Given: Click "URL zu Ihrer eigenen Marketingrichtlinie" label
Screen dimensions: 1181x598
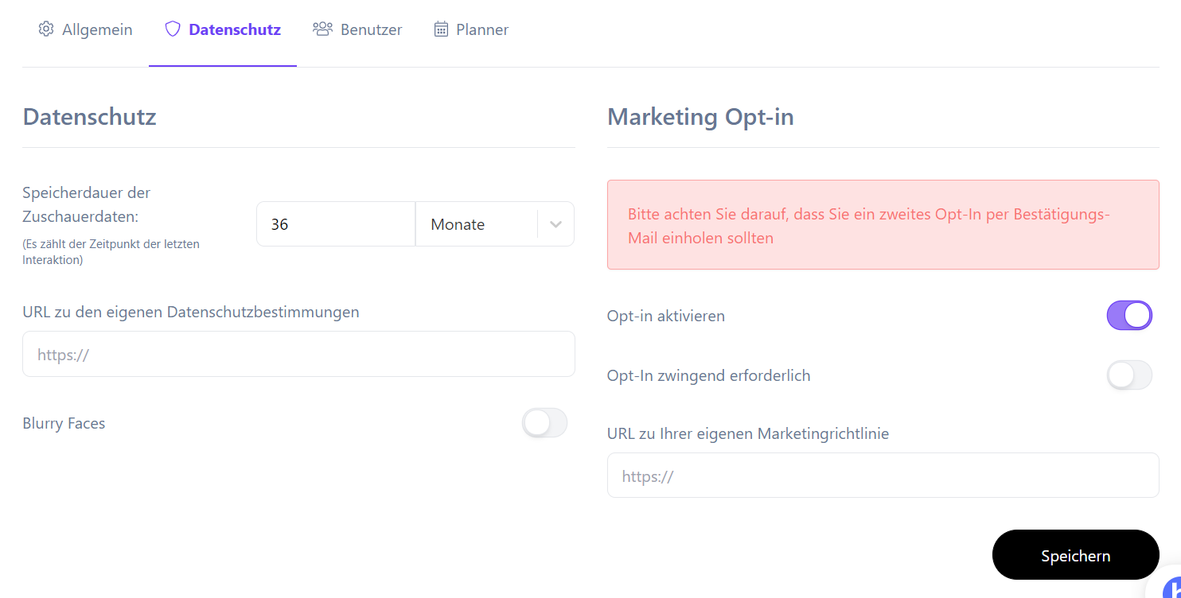Looking at the screenshot, I should tap(748, 433).
